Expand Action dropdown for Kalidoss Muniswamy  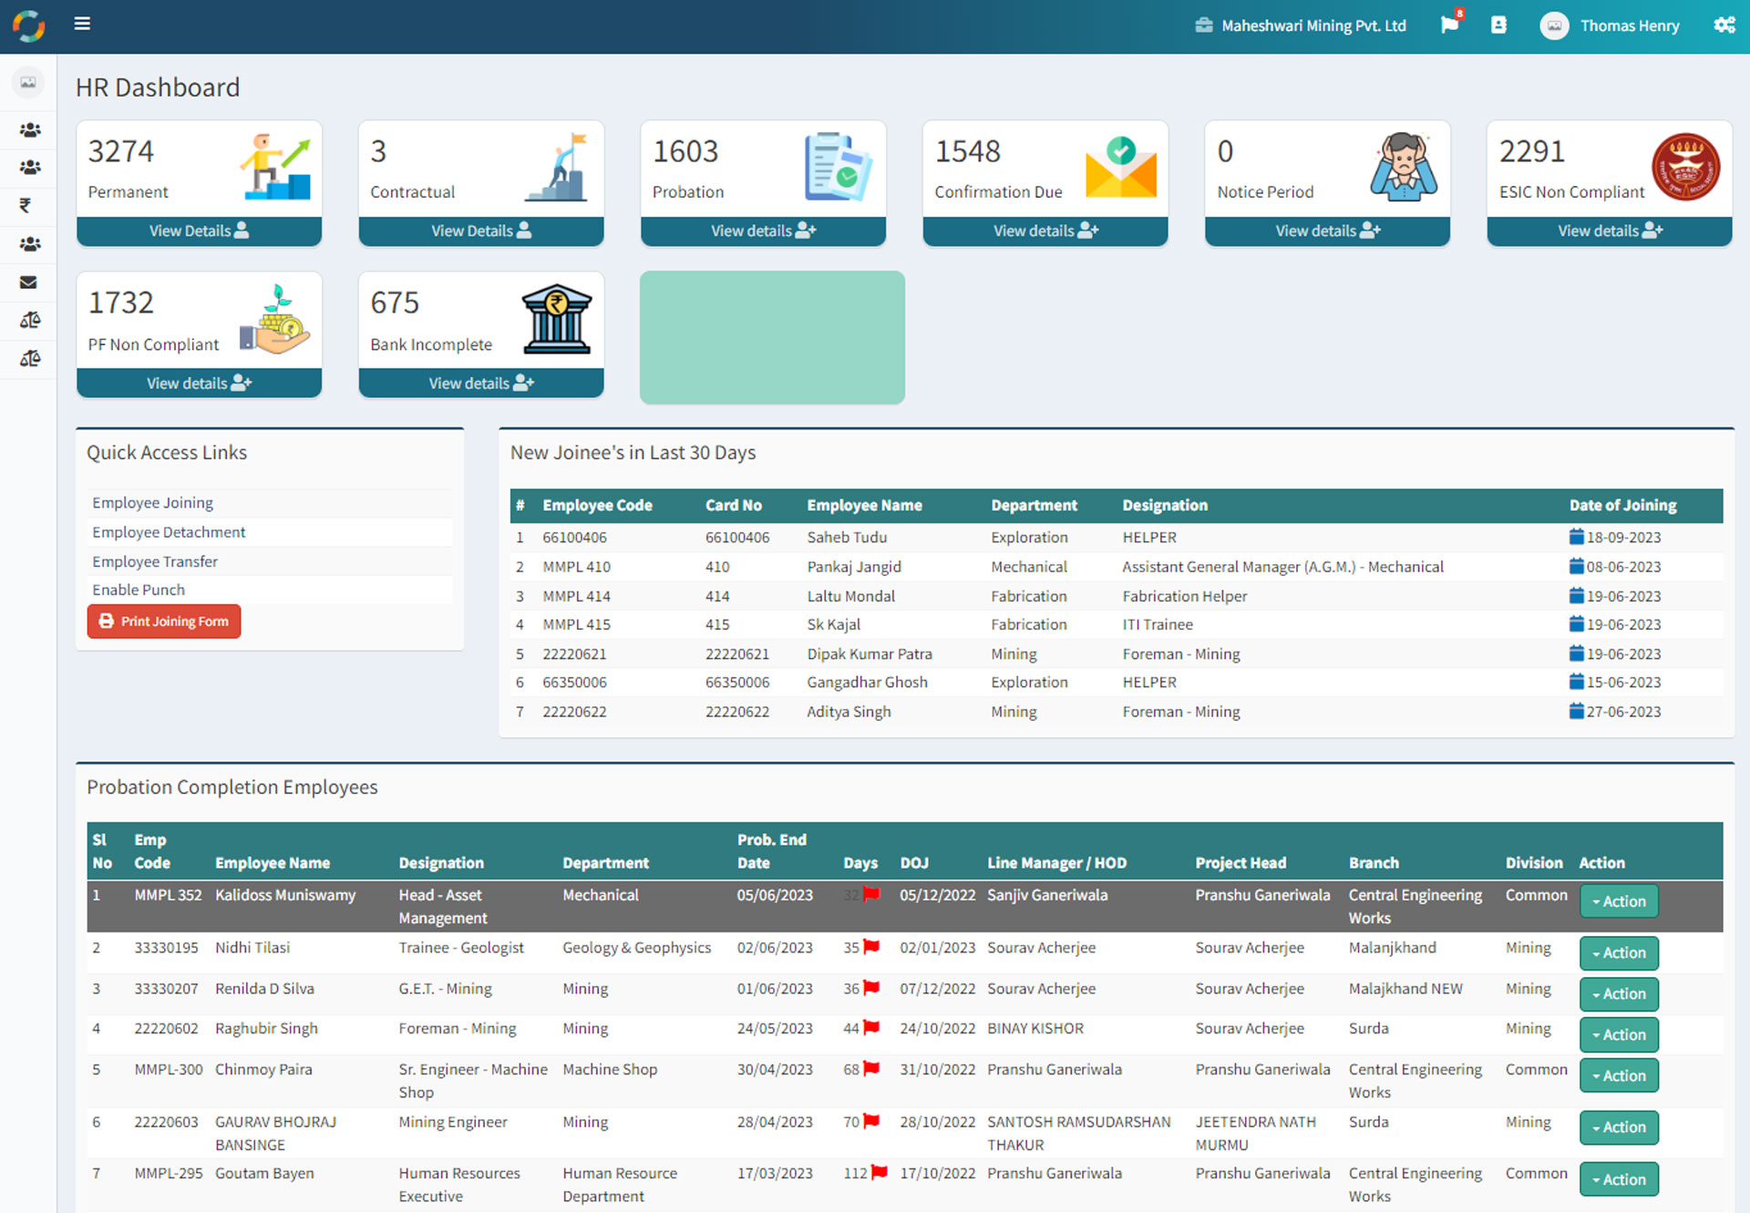coord(1618,901)
